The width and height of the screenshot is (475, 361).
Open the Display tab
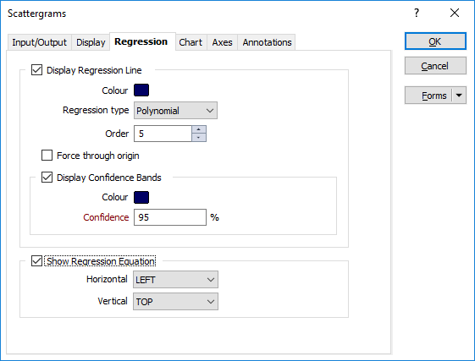[x=91, y=42]
